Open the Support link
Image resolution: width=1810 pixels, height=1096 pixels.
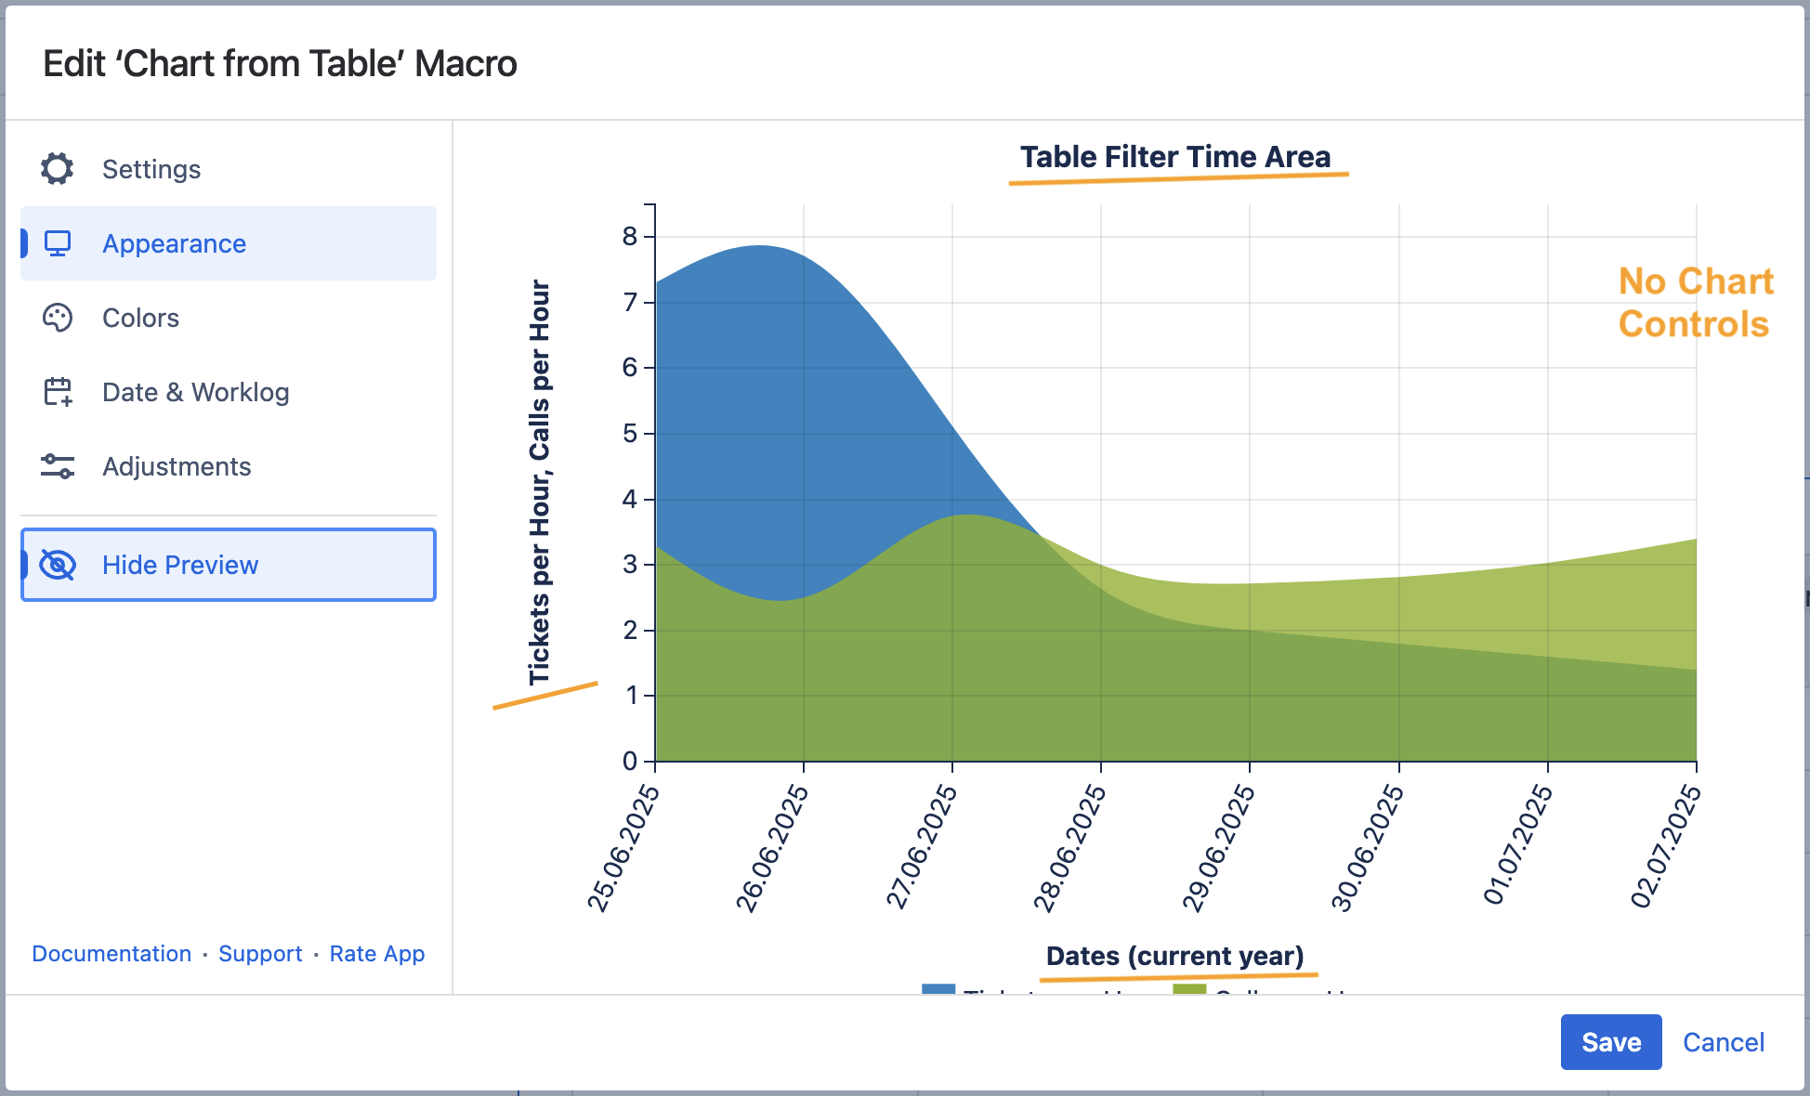[260, 954]
